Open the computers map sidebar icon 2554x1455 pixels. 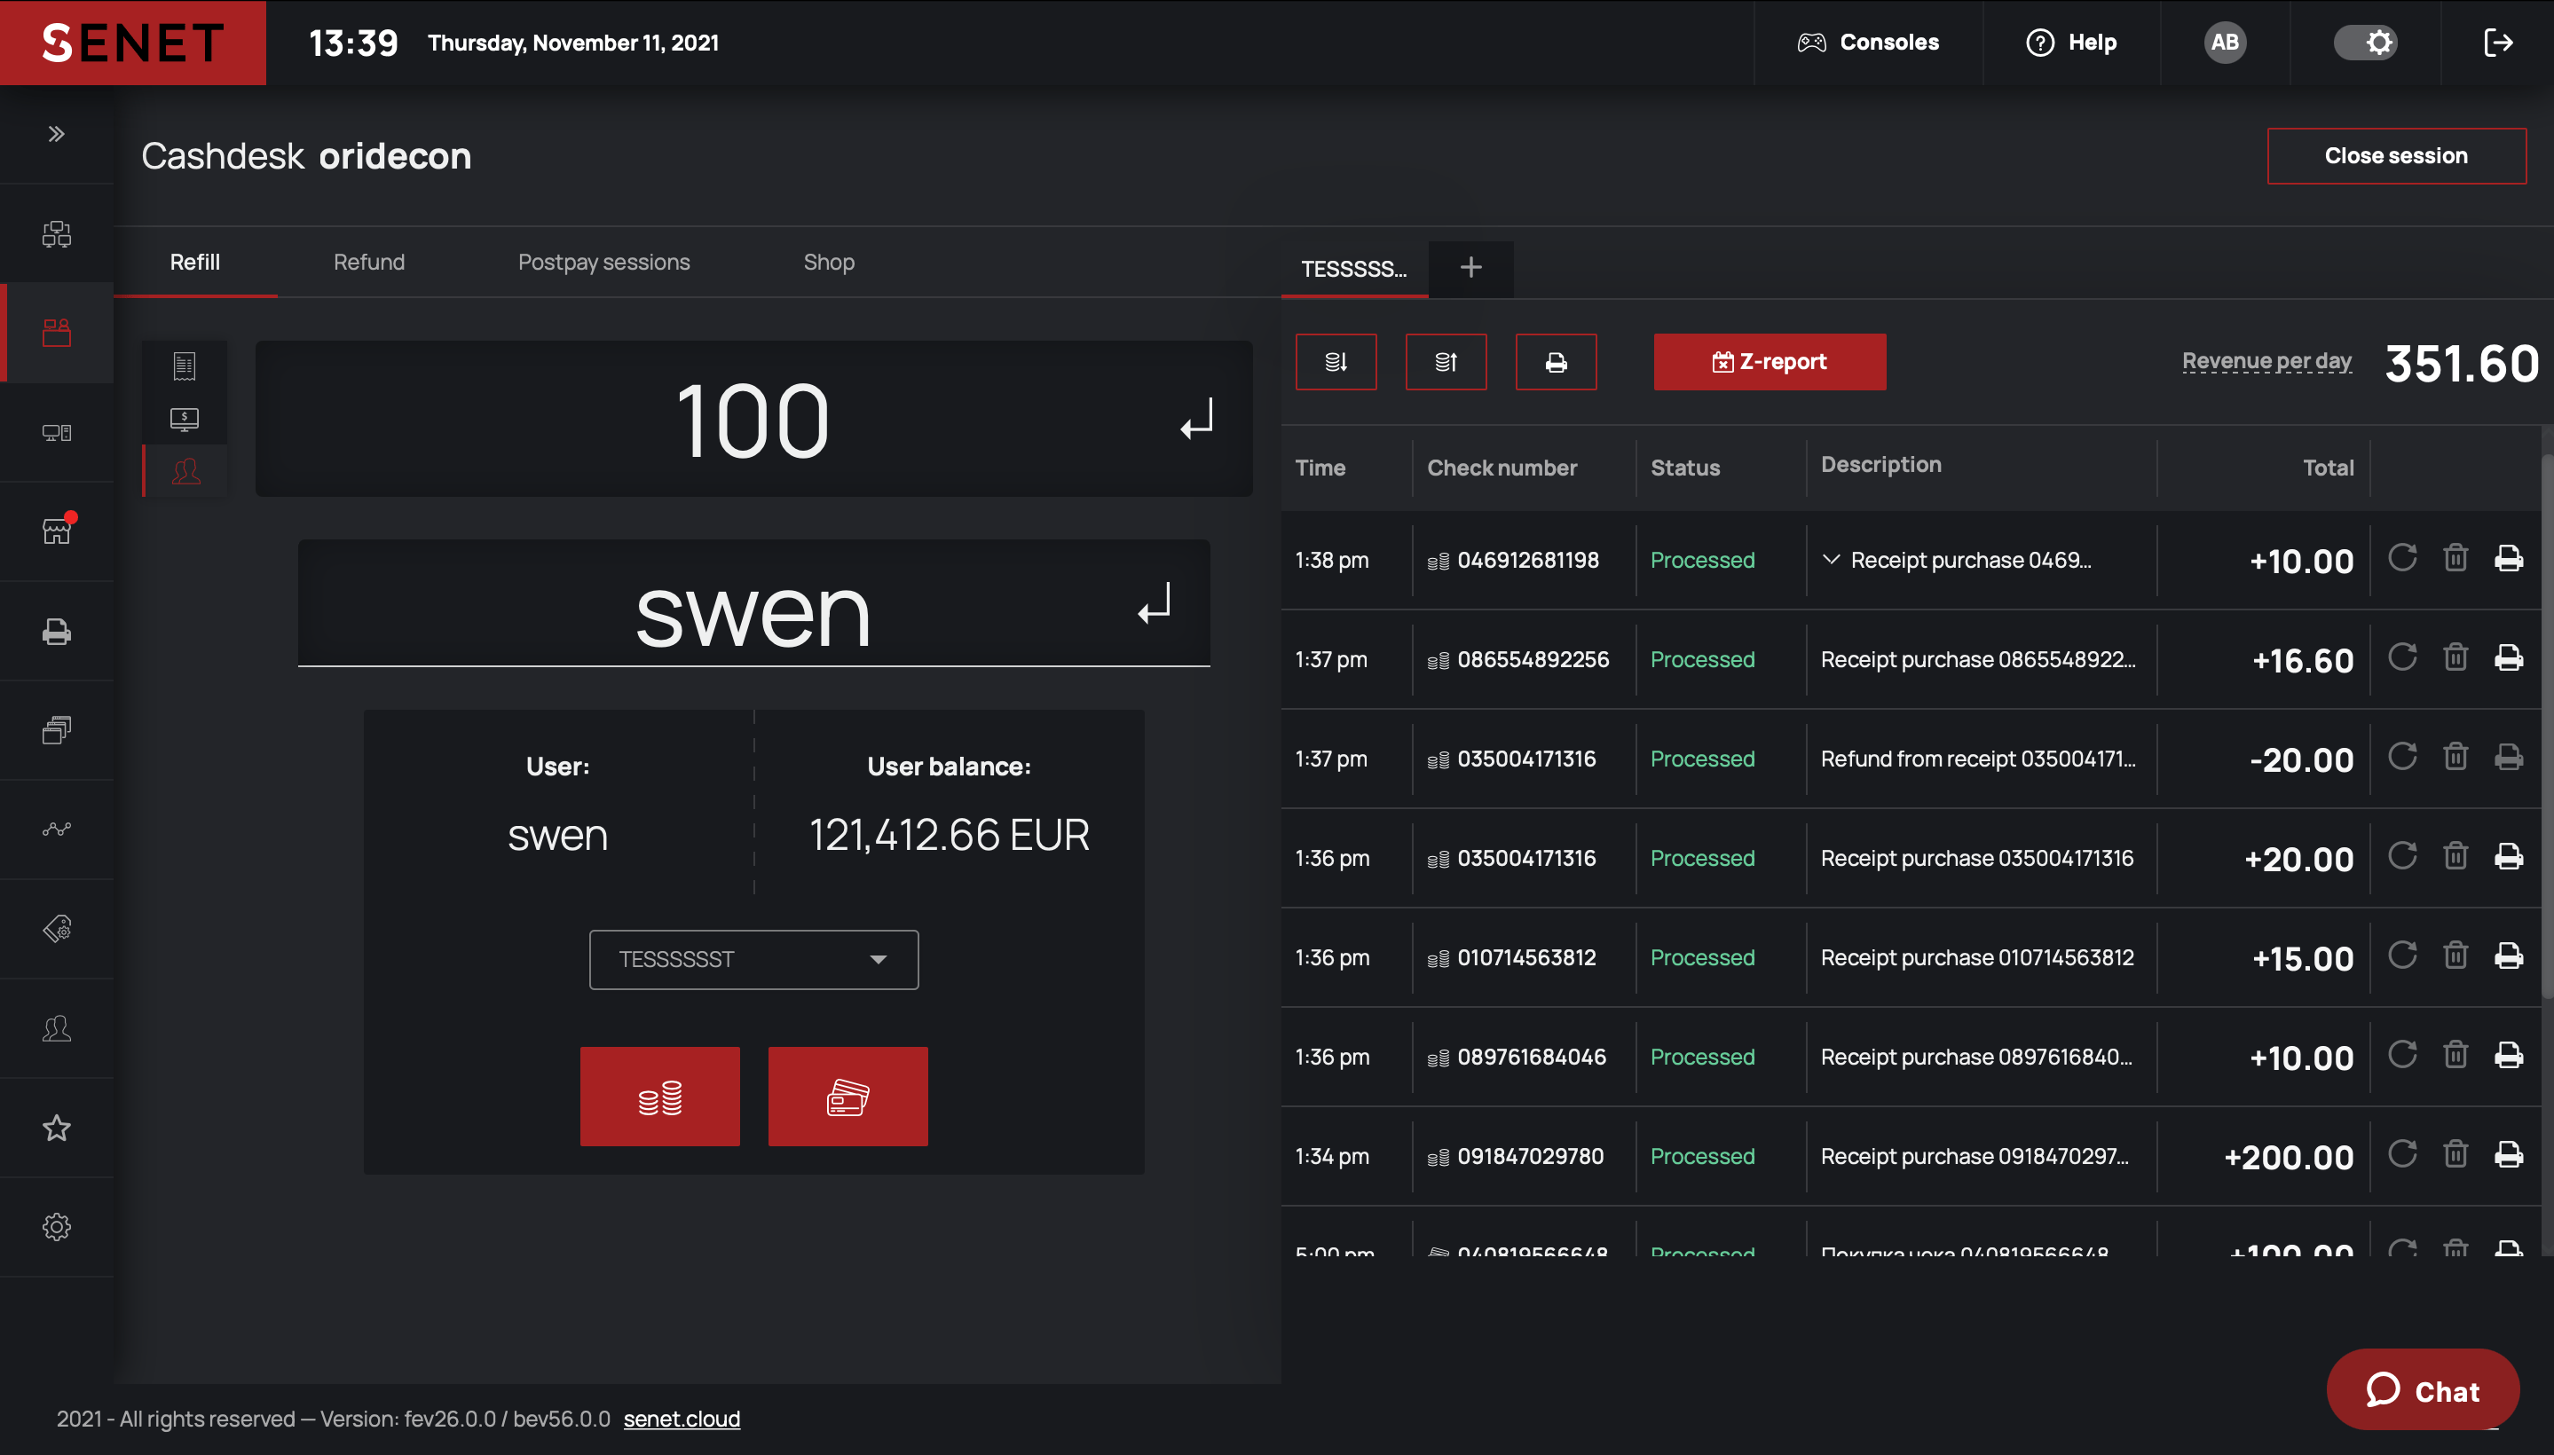coord(57,232)
